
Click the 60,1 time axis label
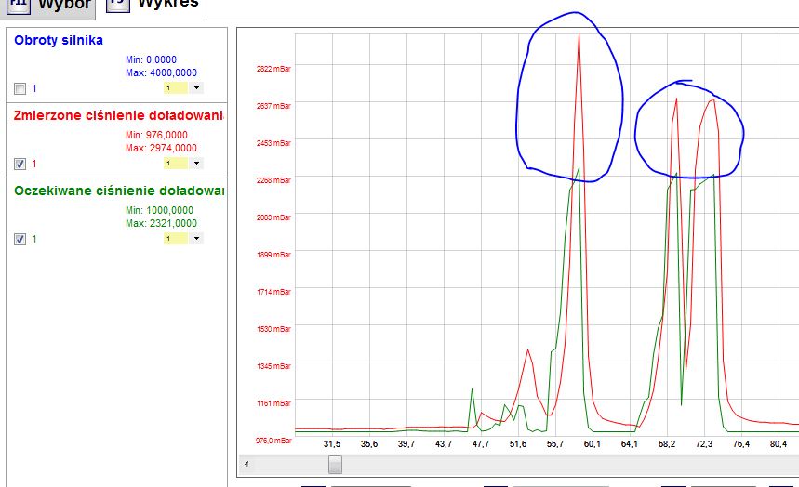pyautogui.click(x=592, y=444)
